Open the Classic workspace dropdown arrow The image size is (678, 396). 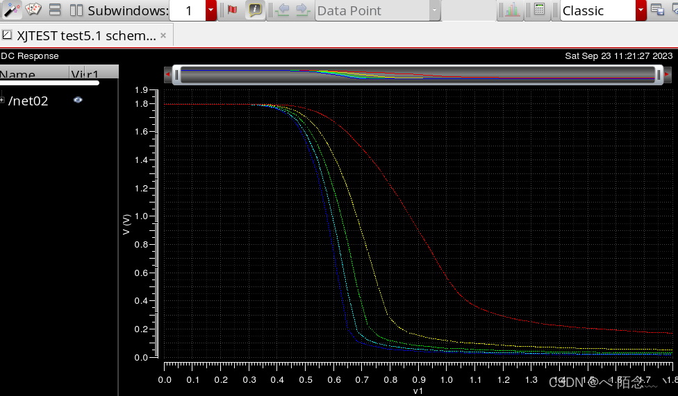coord(641,10)
